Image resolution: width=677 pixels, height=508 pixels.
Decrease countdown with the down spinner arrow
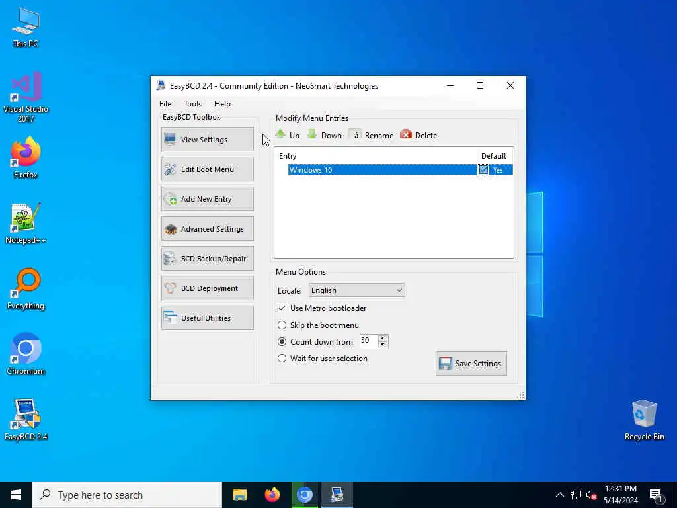tap(383, 344)
